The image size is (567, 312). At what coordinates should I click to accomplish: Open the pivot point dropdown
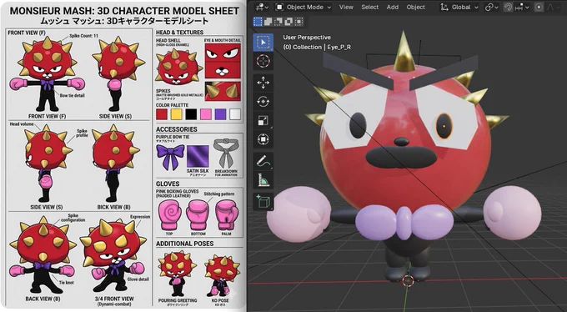click(492, 7)
